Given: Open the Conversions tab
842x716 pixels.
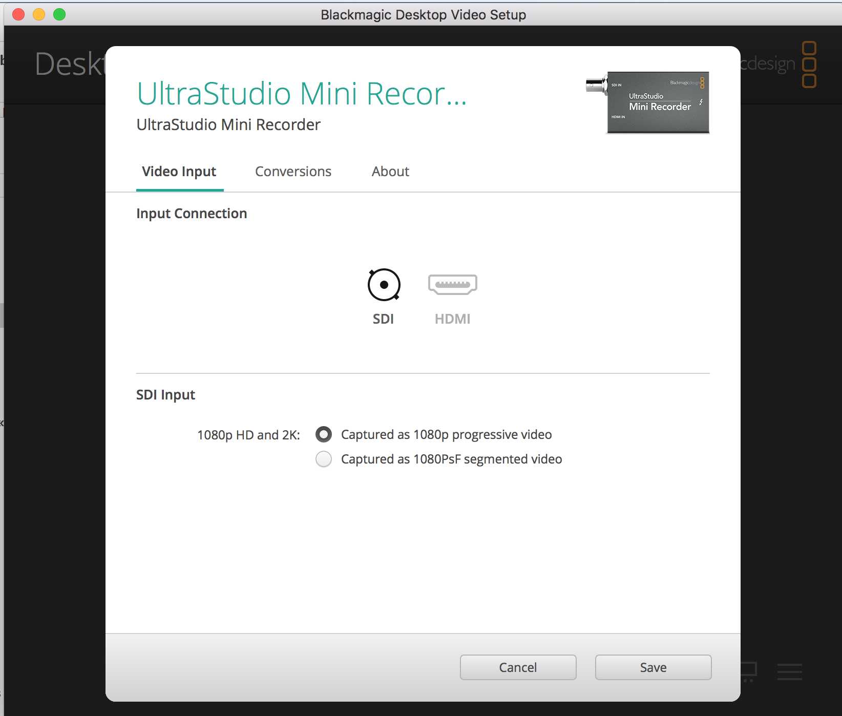Looking at the screenshot, I should (293, 172).
